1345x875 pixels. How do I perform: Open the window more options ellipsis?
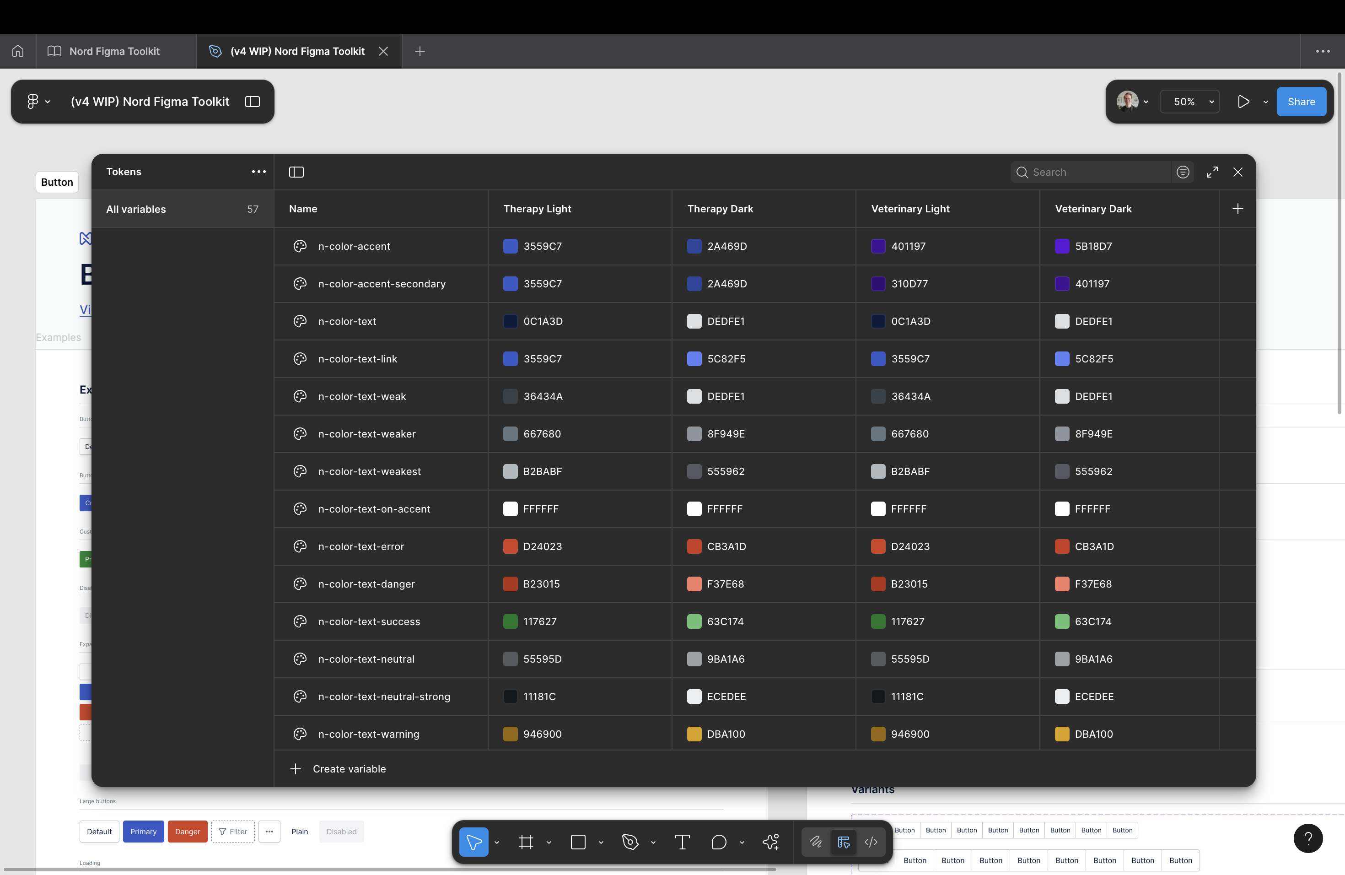(x=1323, y=51)
